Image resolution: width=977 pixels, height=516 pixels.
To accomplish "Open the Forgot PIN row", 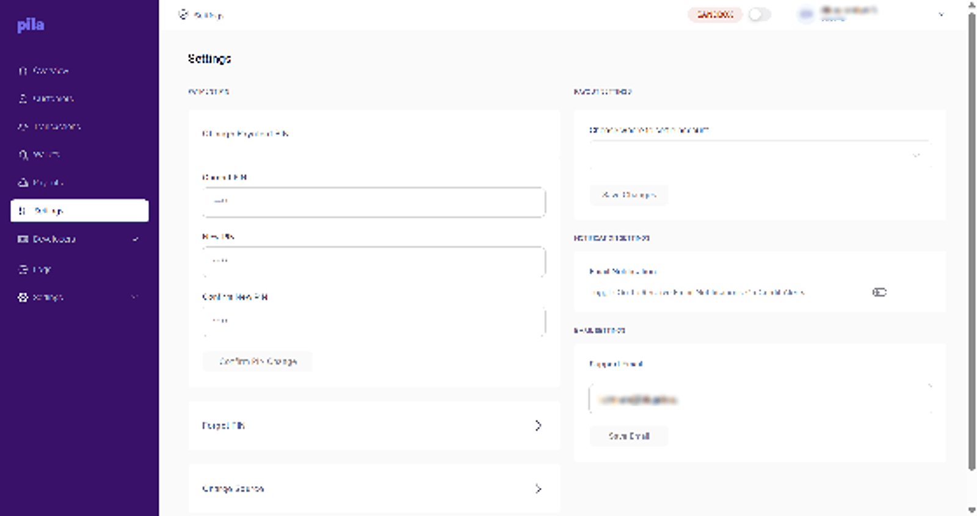I will coord(374,426).
